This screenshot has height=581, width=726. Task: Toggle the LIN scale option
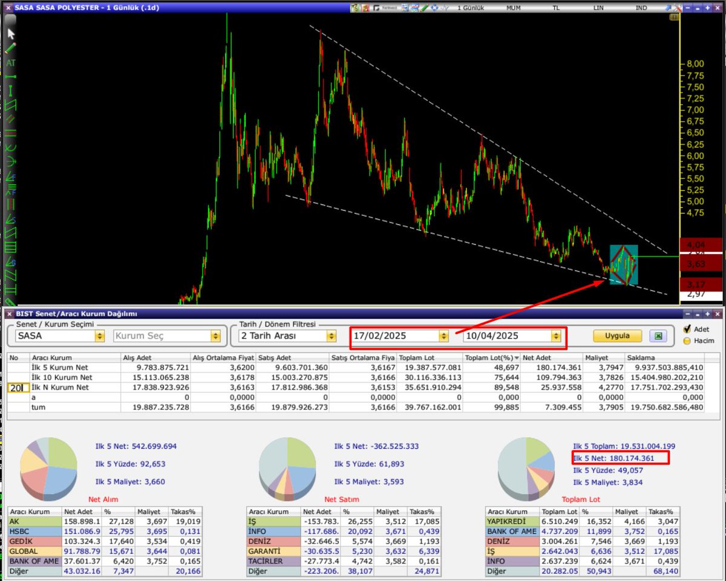pos(598,8)
